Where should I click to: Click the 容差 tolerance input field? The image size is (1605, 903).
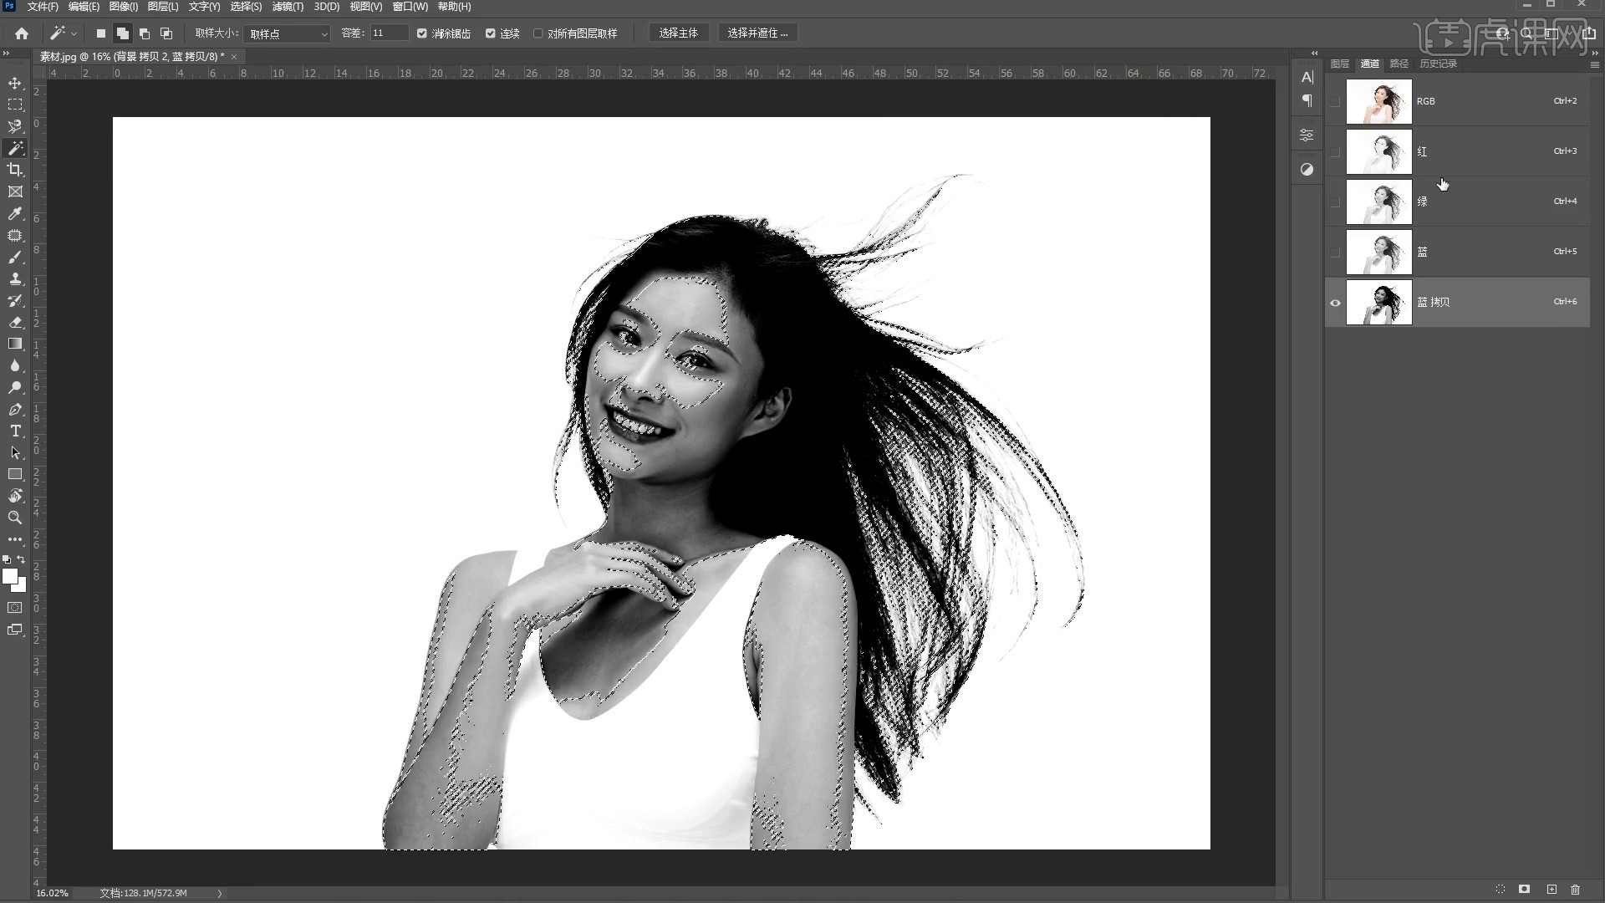click(x=389, y=33)
